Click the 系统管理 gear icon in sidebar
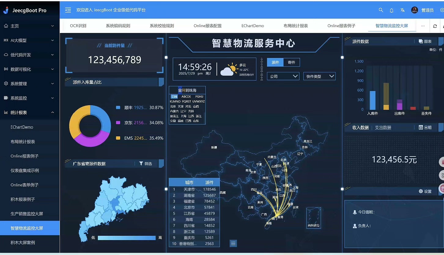The image size is (444, 255). pos(6,84)
